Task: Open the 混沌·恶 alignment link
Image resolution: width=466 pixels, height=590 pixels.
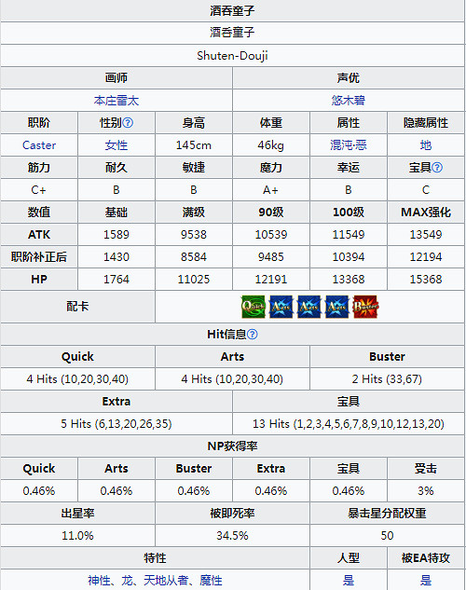Action: coord(349,145)
